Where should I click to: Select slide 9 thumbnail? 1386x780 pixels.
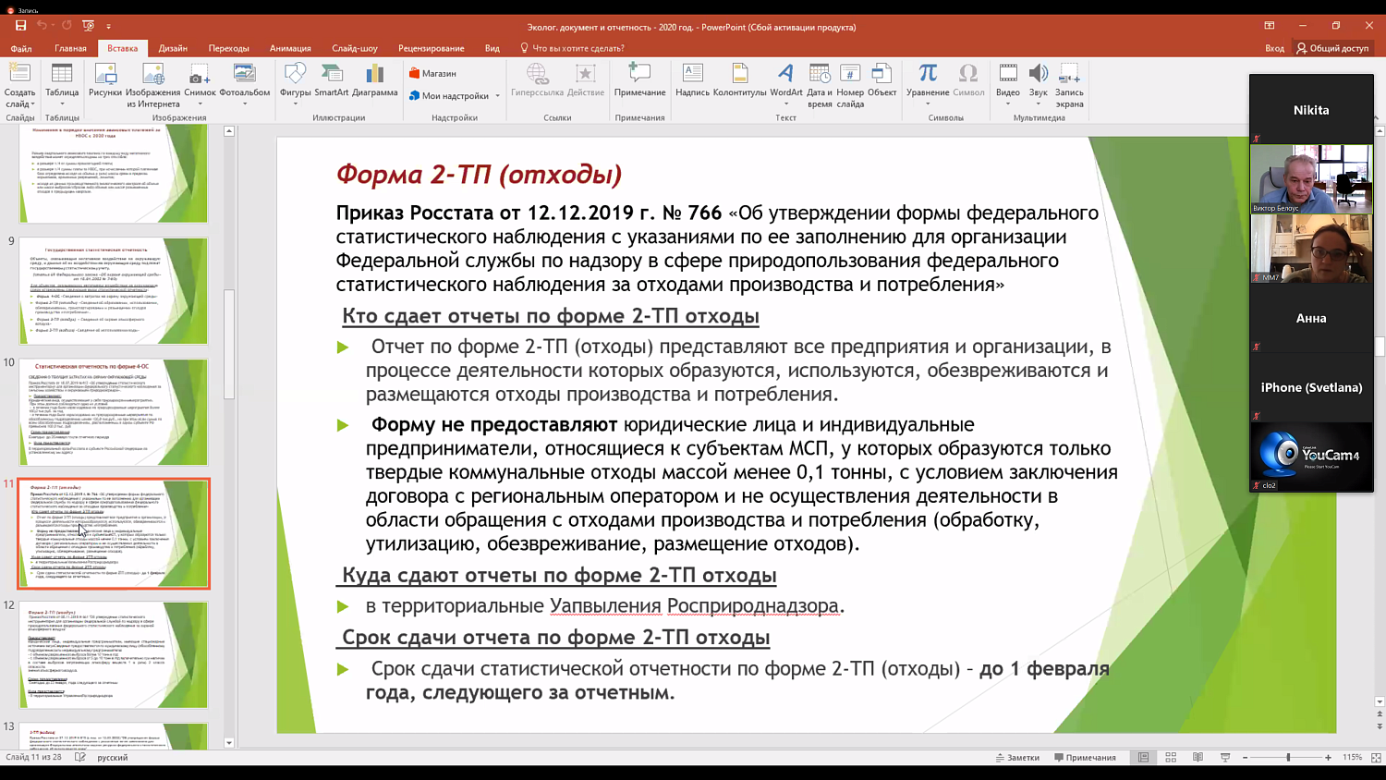[114, 290]
